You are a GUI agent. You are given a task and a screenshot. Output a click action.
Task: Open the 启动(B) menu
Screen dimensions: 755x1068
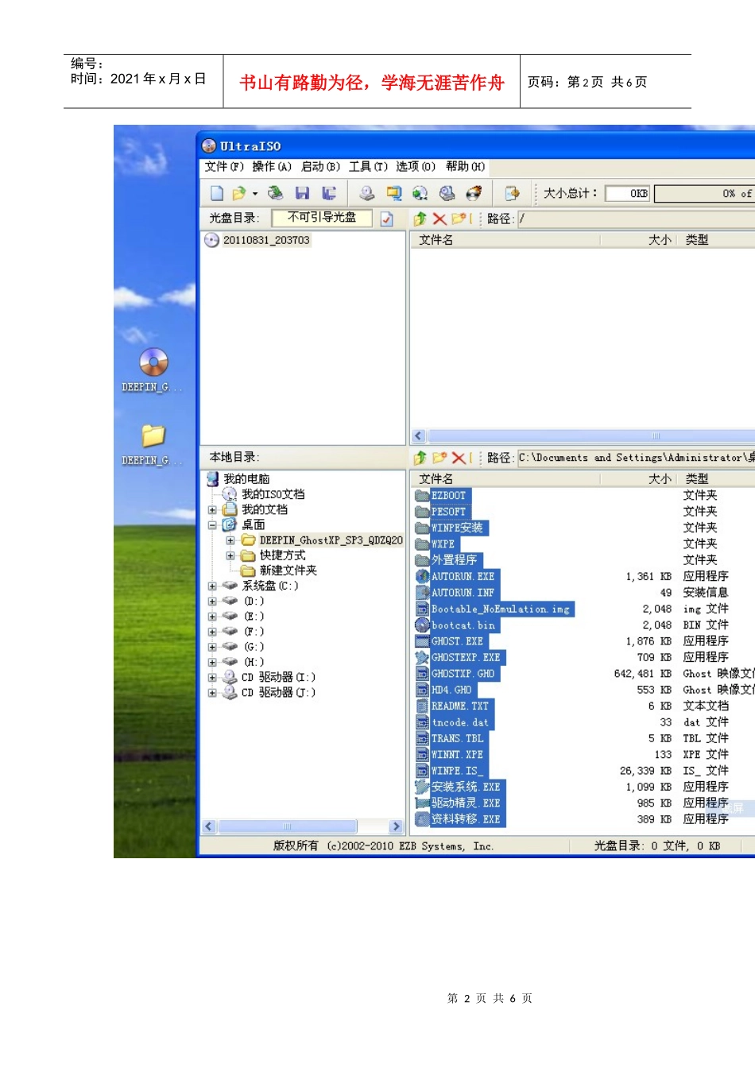pos(320,167)
